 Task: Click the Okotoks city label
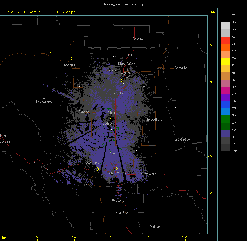click(118, 200)
